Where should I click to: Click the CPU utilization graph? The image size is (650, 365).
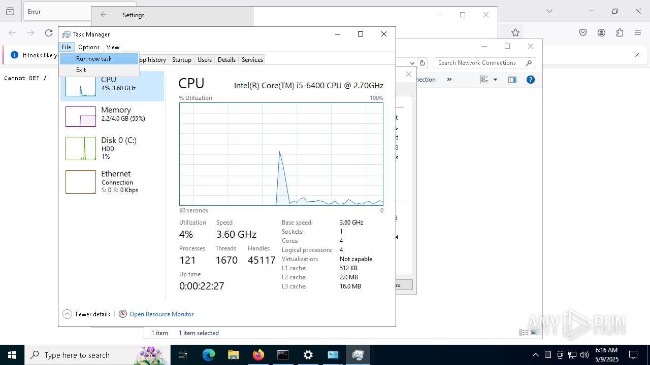click(281, 154)
